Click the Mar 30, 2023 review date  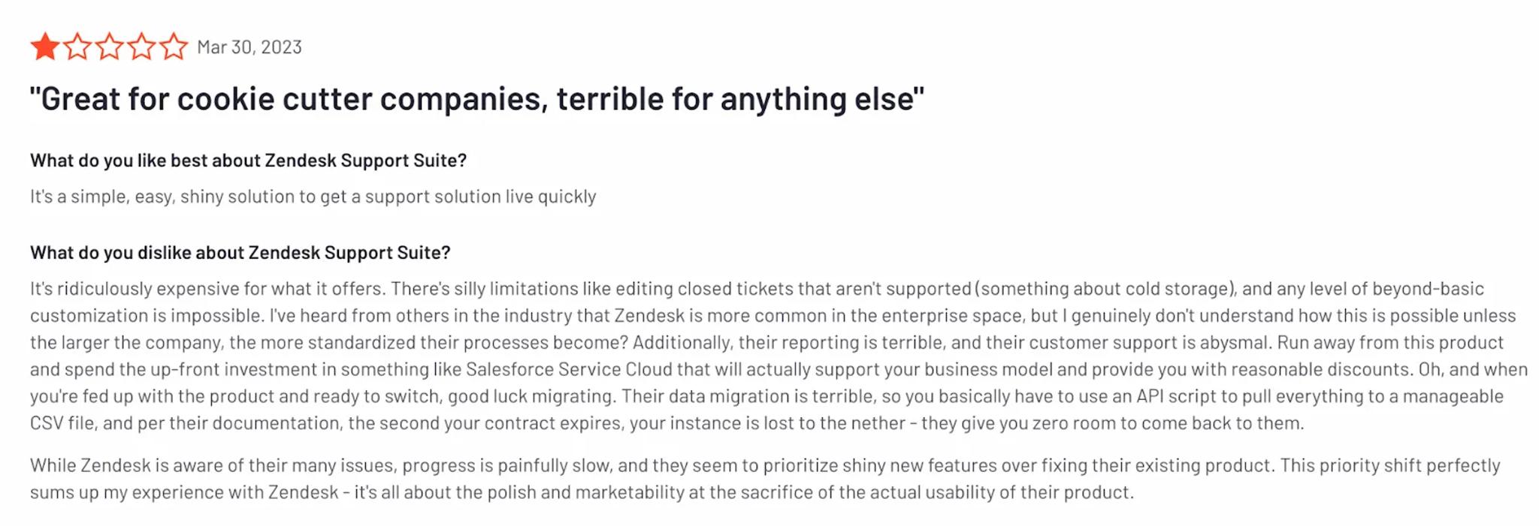point(249,47)
